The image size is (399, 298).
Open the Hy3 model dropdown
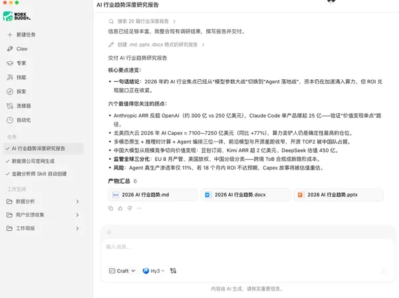click(154, 271)
